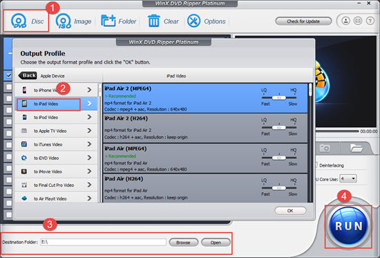Toggle the Deinterlacing checkbox
The image size is (380, 258).
[x=316, y=165]
